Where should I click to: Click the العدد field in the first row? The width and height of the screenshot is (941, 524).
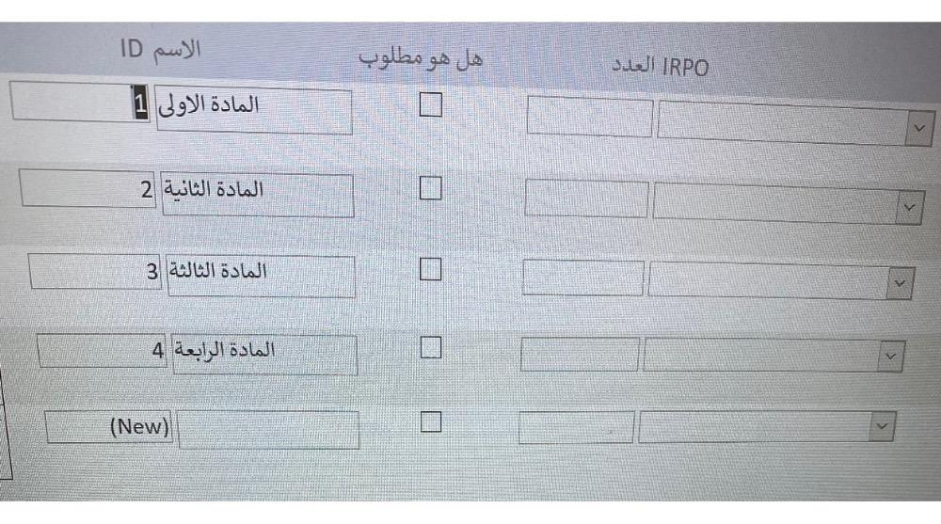(x=589, y=119)
